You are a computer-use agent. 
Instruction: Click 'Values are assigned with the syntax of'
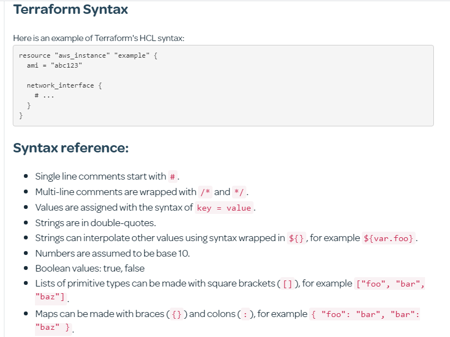pyautogui.click(x=114, y=207)
